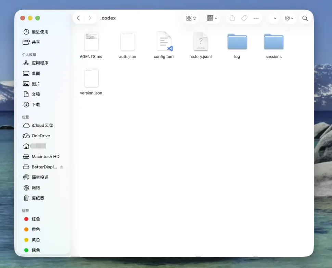Open 废纸篓 in sidebar
Screen dimensions: 332x268
coord(38,198)
